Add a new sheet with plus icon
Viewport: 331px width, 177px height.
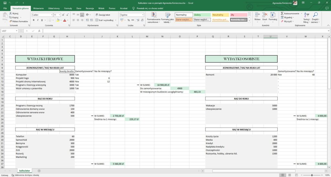pyautogui.click(x=39, y=171)
